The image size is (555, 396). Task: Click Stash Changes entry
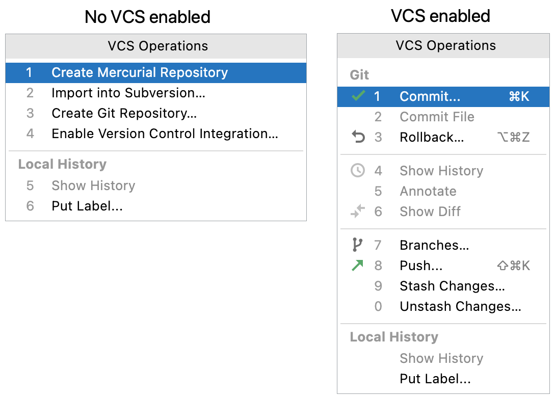pyautogui.click(x=452, y=286)
